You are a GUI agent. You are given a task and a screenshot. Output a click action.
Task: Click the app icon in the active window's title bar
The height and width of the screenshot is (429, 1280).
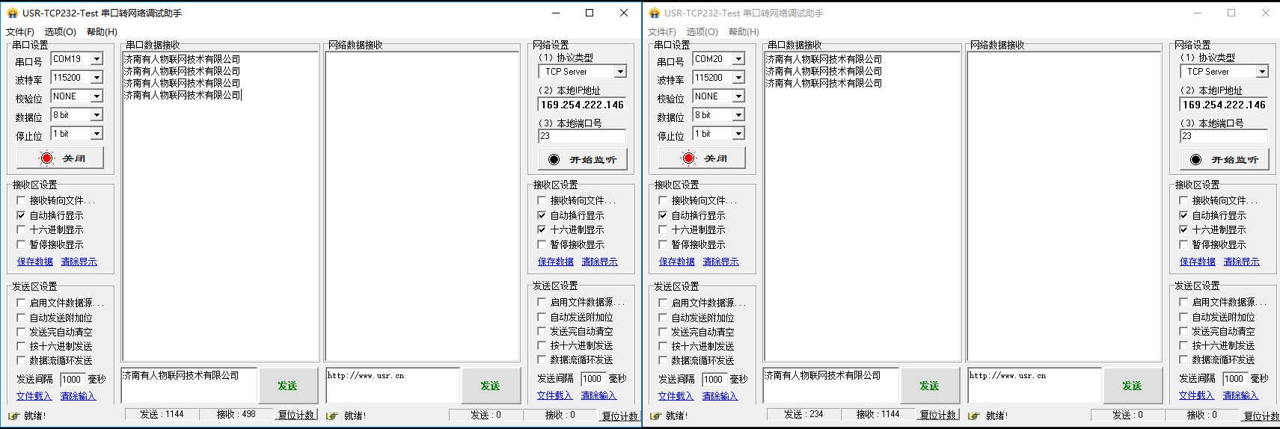pyautogui.click(x=12, y=13)
